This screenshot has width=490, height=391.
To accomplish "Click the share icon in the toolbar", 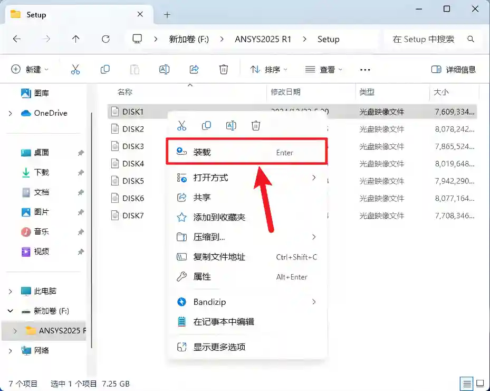I will point(194,69).
